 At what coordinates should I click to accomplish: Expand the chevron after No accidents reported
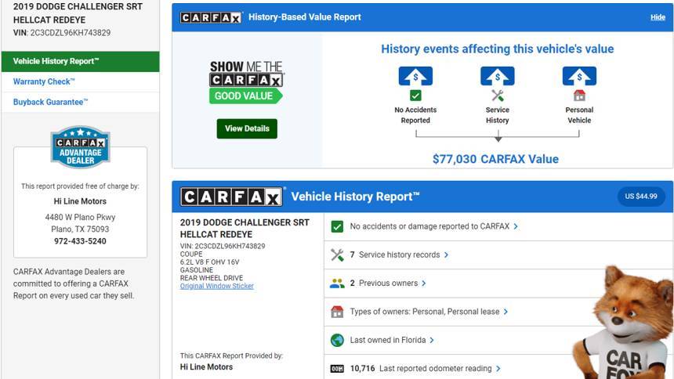pyautogui.click(x=516, y=226)
